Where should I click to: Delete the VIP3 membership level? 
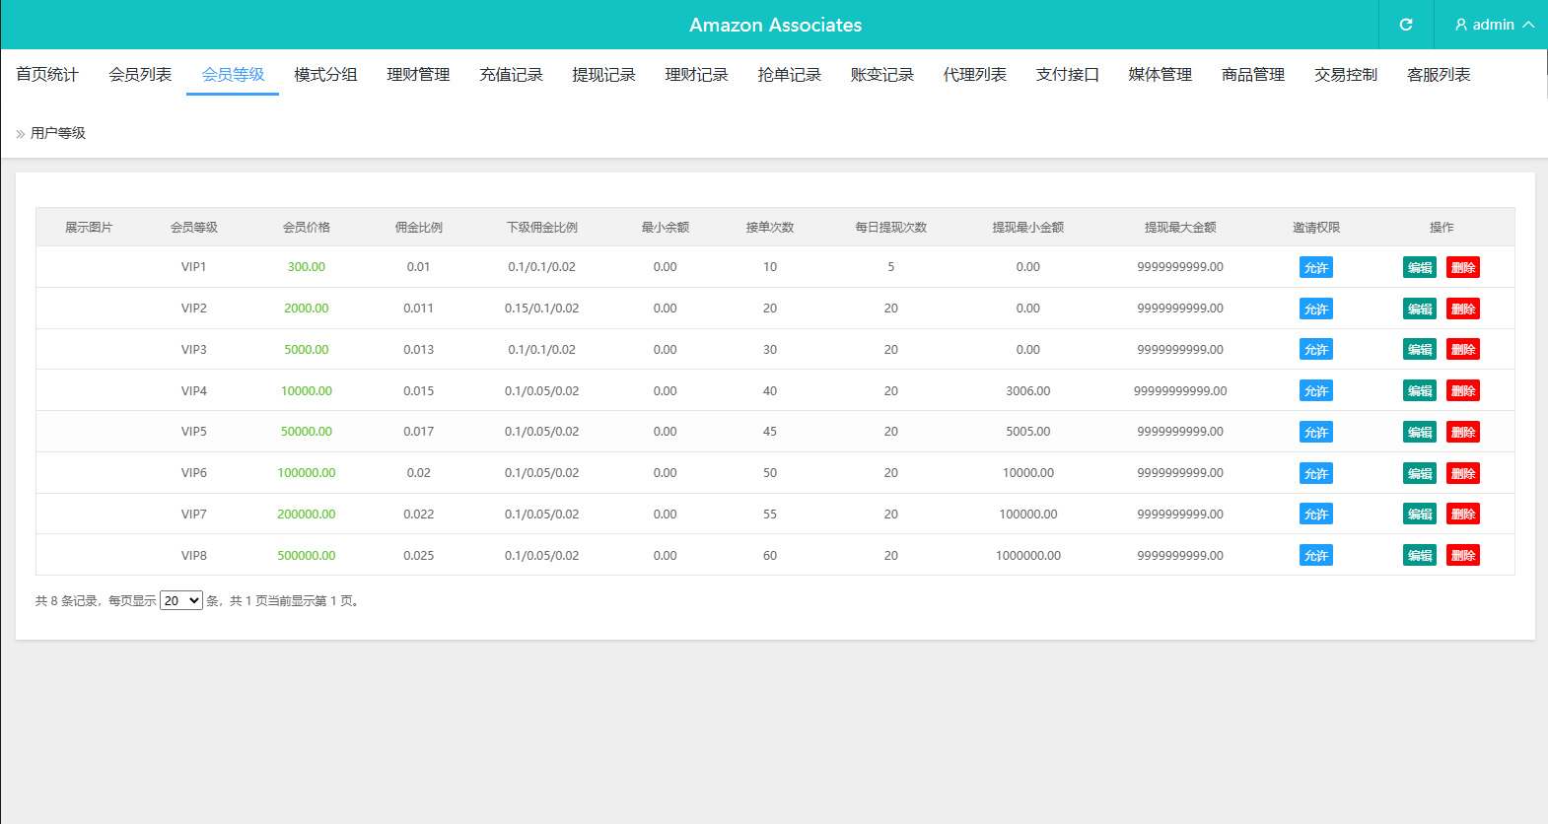[1462, 350]
